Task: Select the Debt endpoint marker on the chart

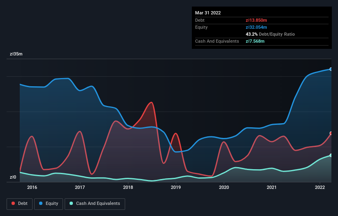Action: 331,133
